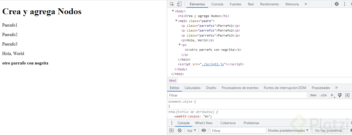352x135 pixels.
Task: Select the b otro parrafo con negrita line
Action: click(213, 50)
